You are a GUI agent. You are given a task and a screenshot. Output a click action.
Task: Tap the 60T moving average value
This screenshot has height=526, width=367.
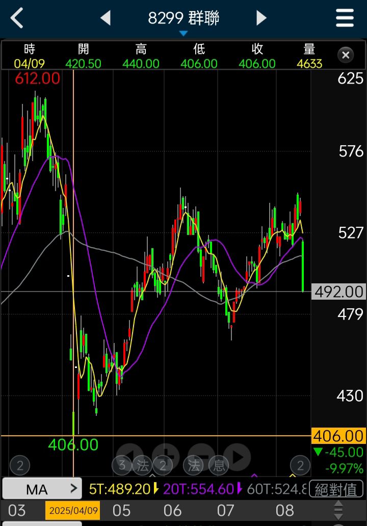click(x=277, y=489)
